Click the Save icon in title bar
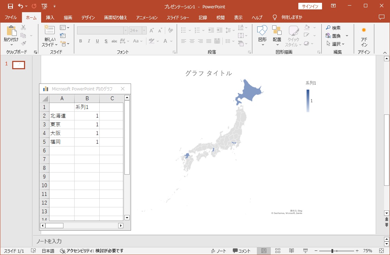 (10, 6)
